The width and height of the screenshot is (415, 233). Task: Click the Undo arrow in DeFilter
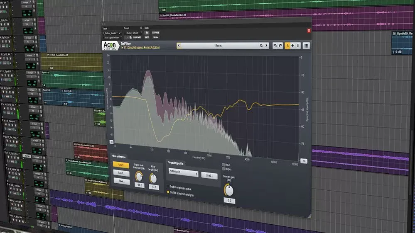click(275, 46)
